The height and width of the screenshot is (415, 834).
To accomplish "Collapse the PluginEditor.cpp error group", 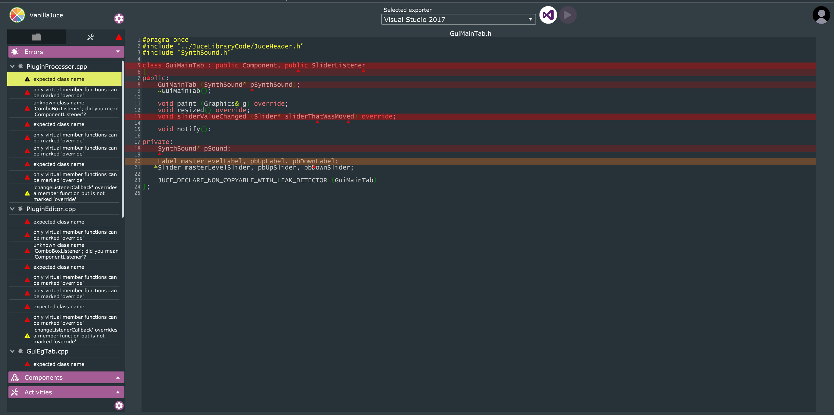I will [x=12, y=209].
